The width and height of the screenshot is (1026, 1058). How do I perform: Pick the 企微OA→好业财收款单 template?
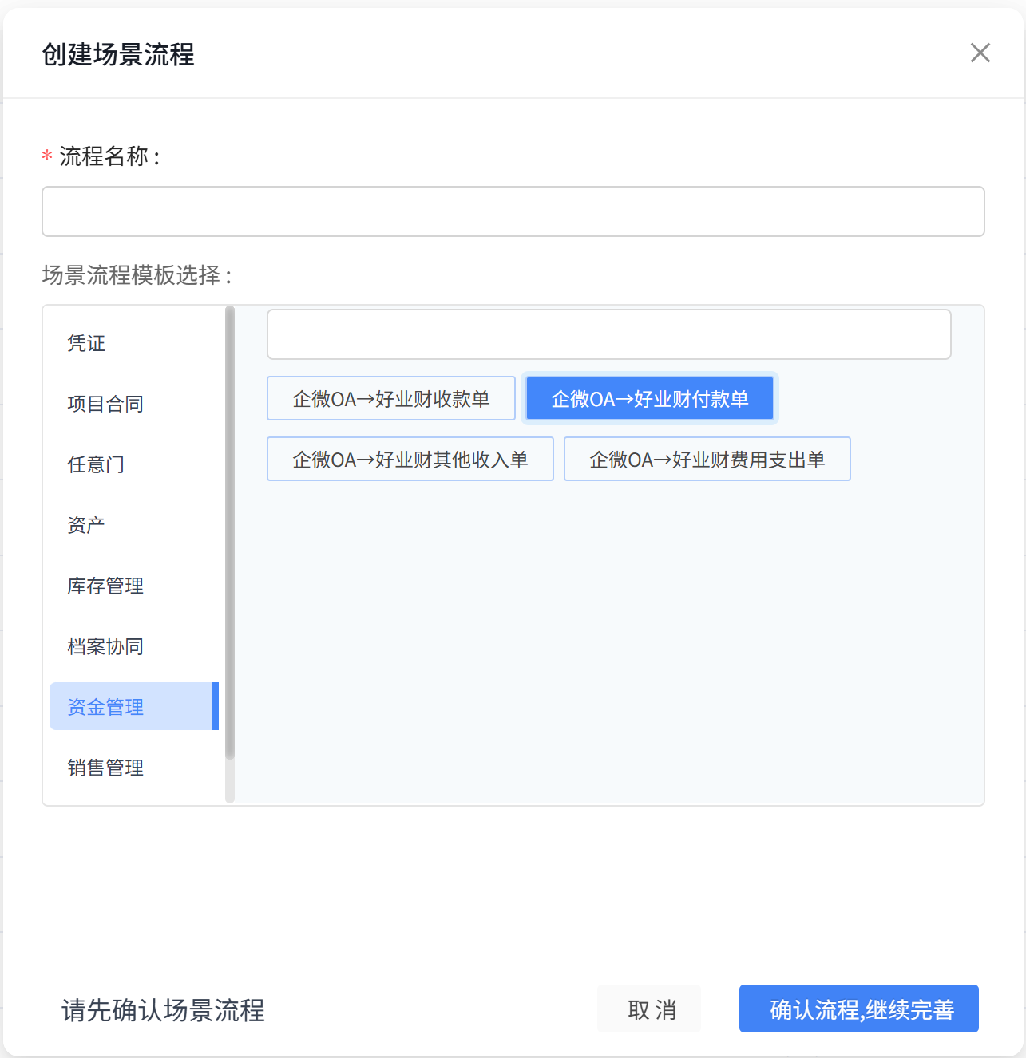coord(391,399)
